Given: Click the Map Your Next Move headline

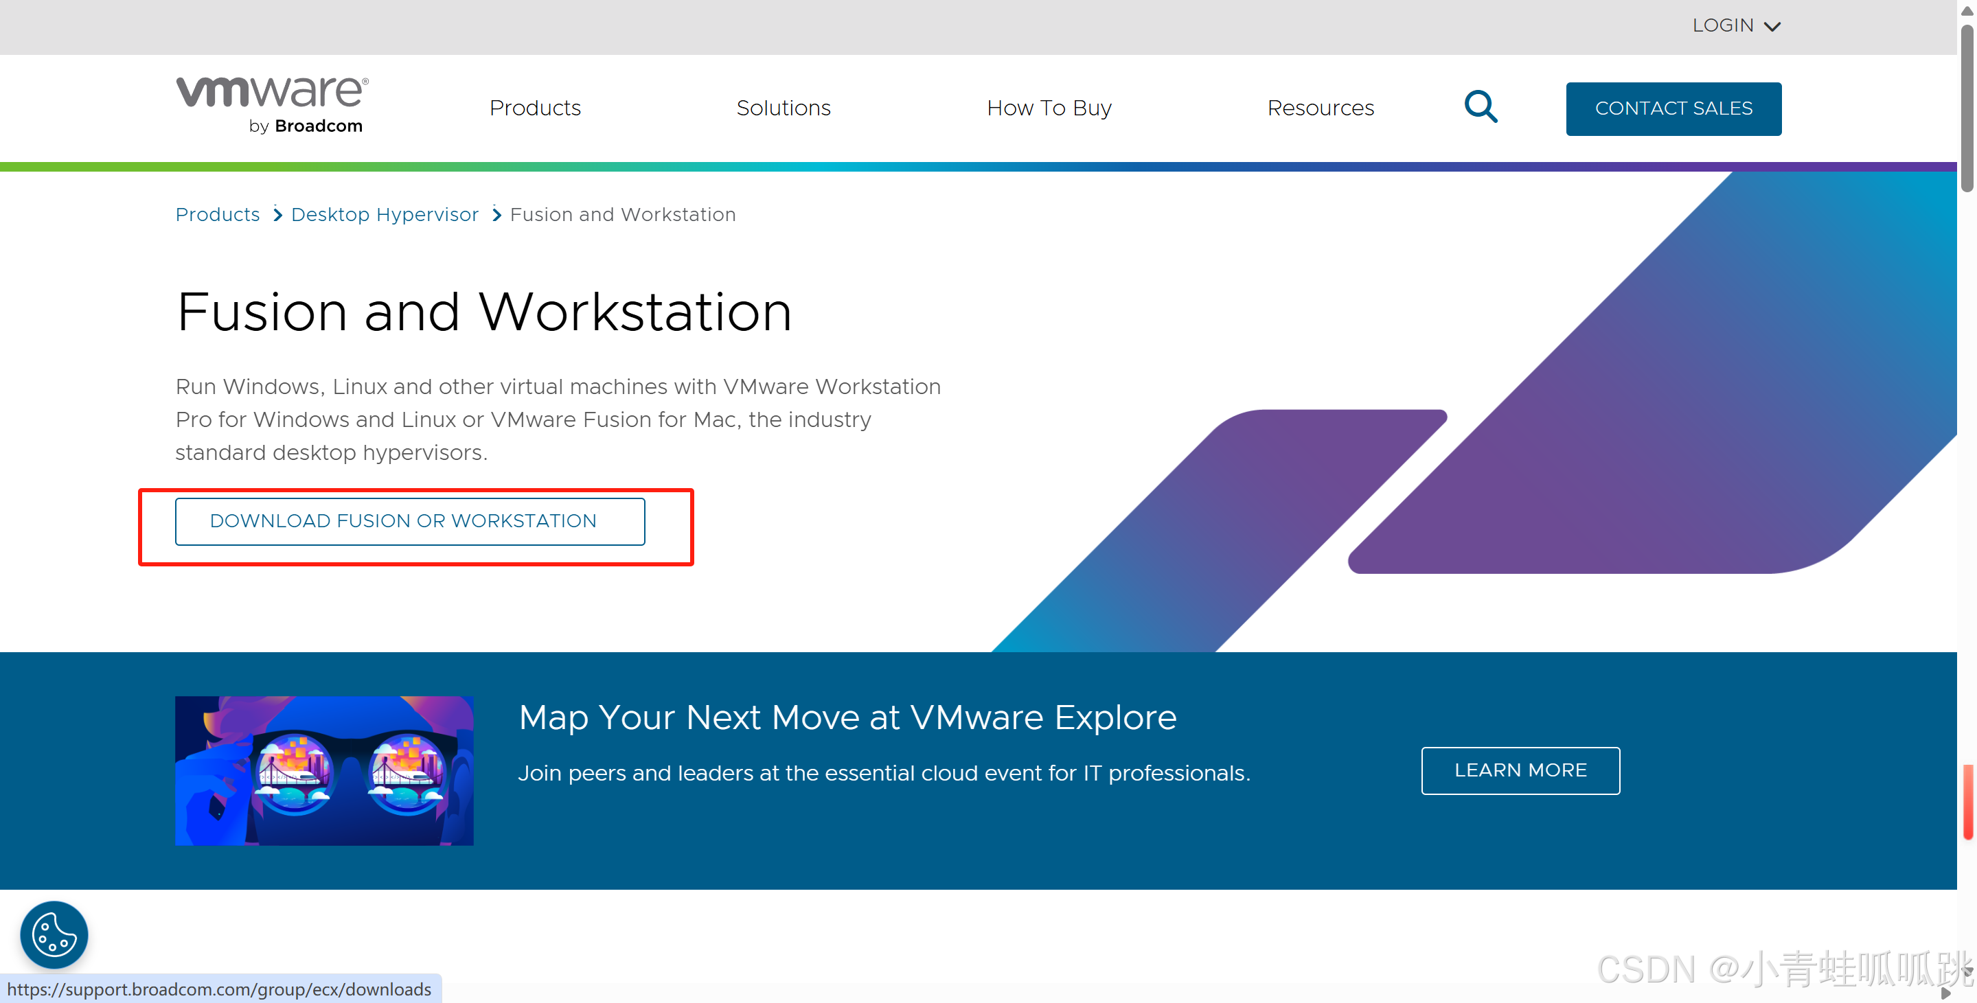Looking at the screenshot, I should click(848, 718).
